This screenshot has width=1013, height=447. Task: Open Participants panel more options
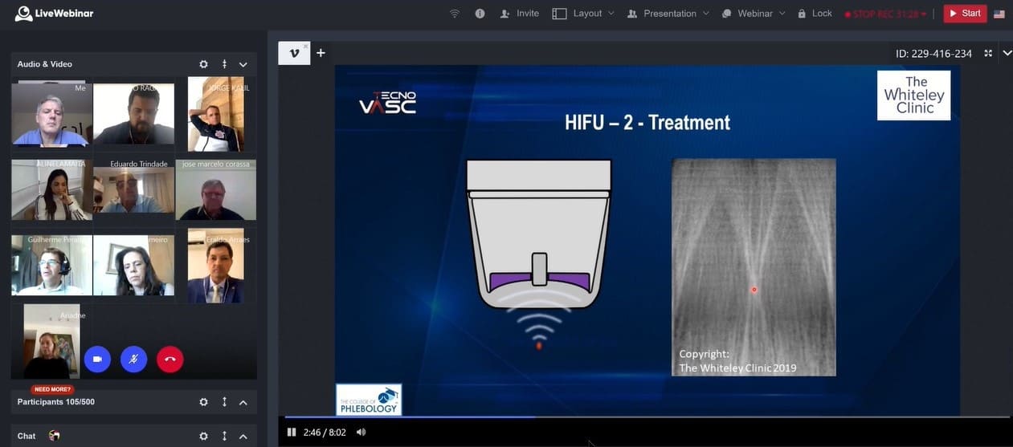click(x=224, y=402)
